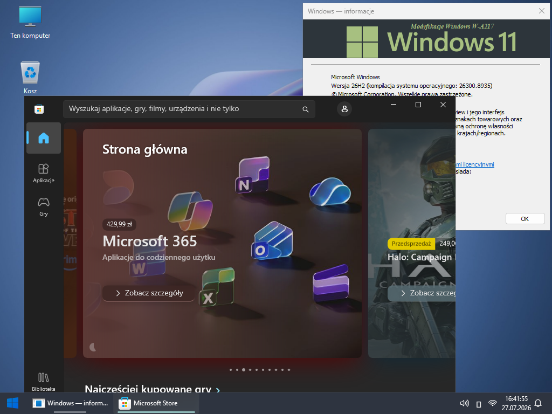Click Zobacz szczegóły for Halo Campaign
552x414 pixels.
[422, 293]
